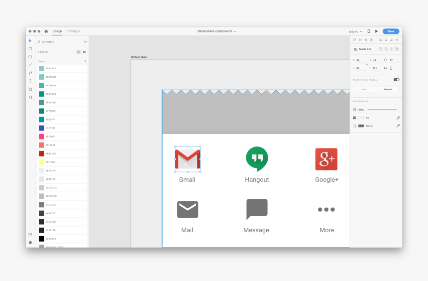The image size is (428, 281).
Task: Pick border color with eyedropper
Action: [398, 126]
